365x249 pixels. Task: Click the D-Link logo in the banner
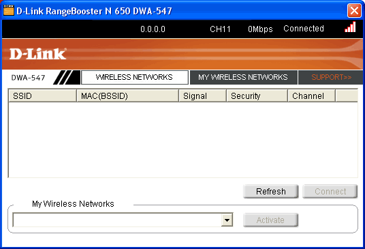pos(38,54)
